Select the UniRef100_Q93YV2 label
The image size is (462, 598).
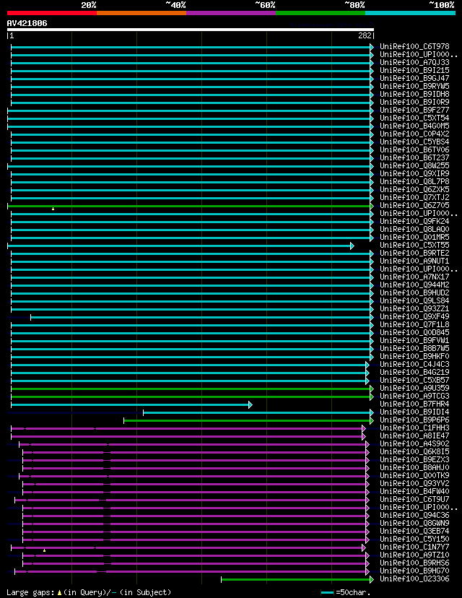pyautogui.click(x=414, y=484)
